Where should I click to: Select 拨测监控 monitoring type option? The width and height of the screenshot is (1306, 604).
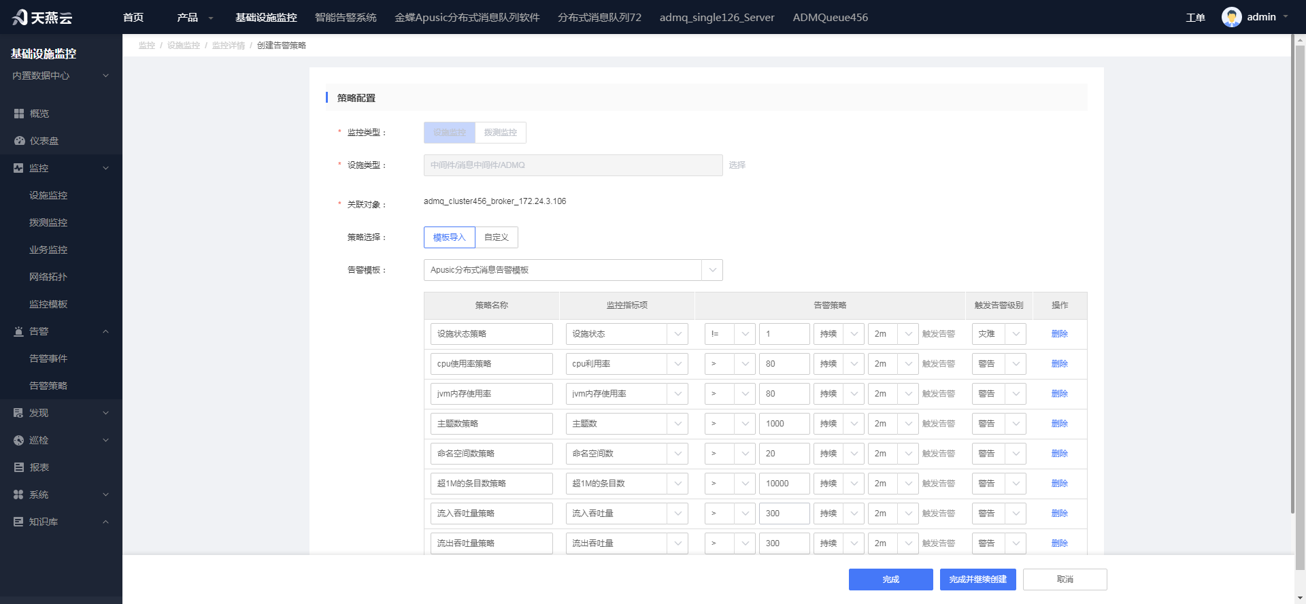(x=501, y=133)
